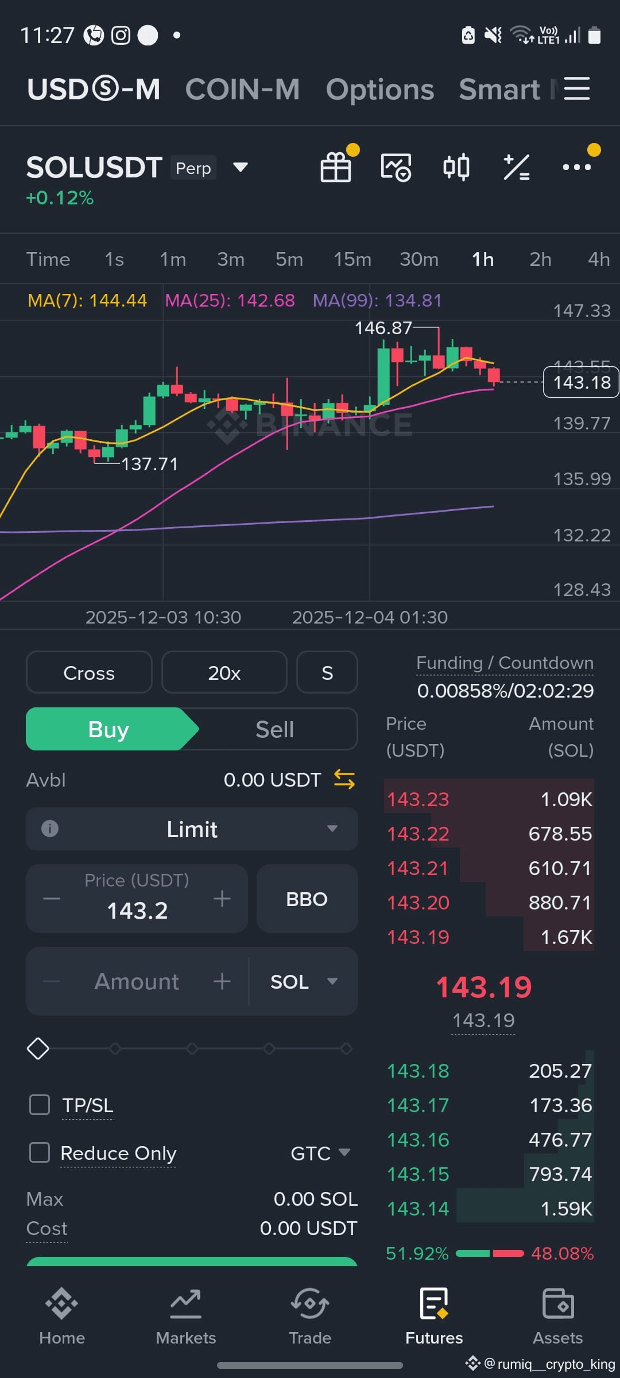This screenshot has width=620, height=1378.
Task: Select the 1s chart interval
Action: pos(114,260)
